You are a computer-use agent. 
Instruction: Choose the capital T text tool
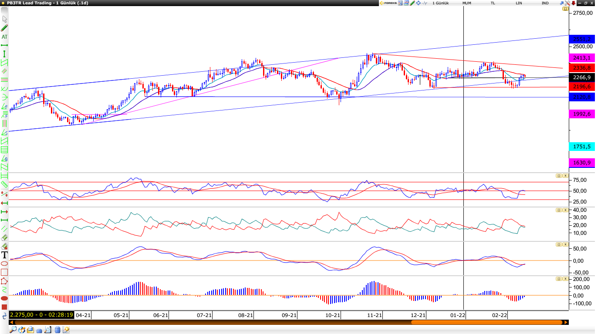pos(5,255)
